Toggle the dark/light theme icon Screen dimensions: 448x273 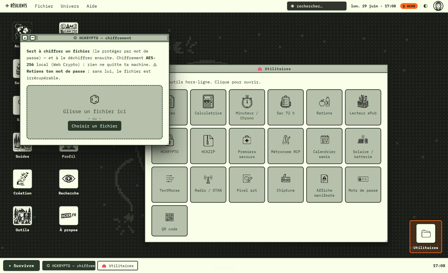[x=425, y=6]
